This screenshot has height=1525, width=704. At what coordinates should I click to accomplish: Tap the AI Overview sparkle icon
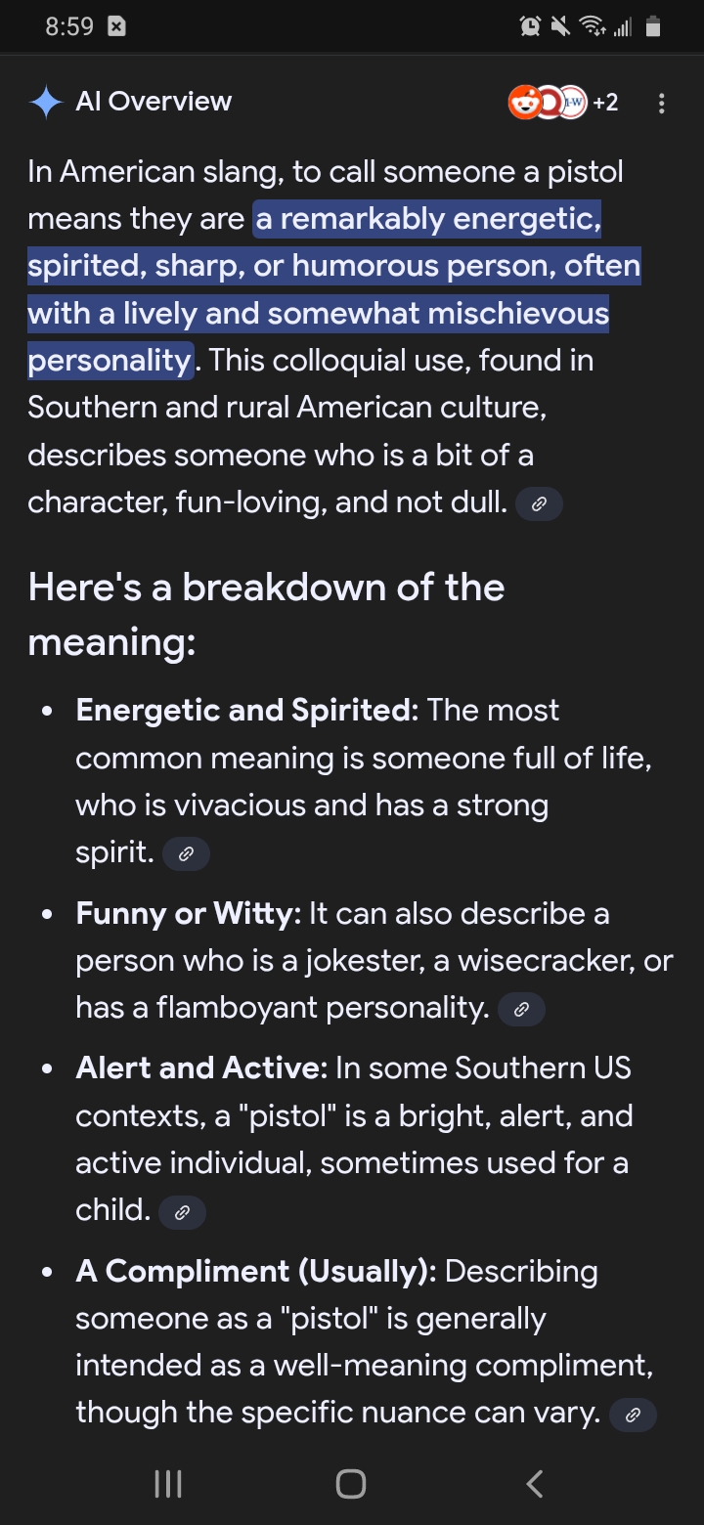pos(46,102)
